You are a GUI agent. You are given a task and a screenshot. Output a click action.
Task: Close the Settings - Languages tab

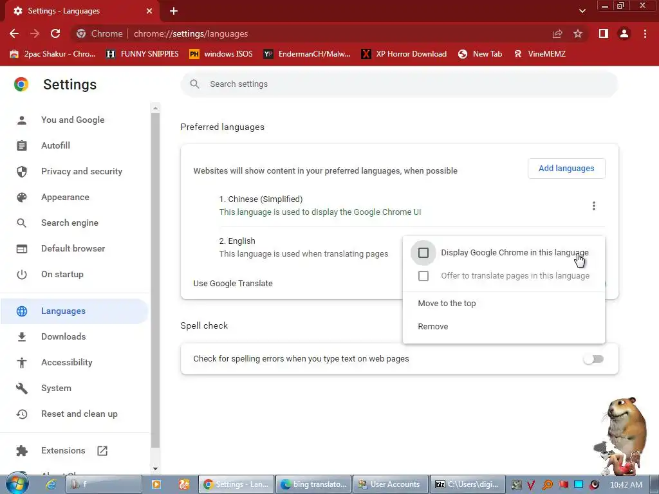pyautogui.click(x=149, y=11)
